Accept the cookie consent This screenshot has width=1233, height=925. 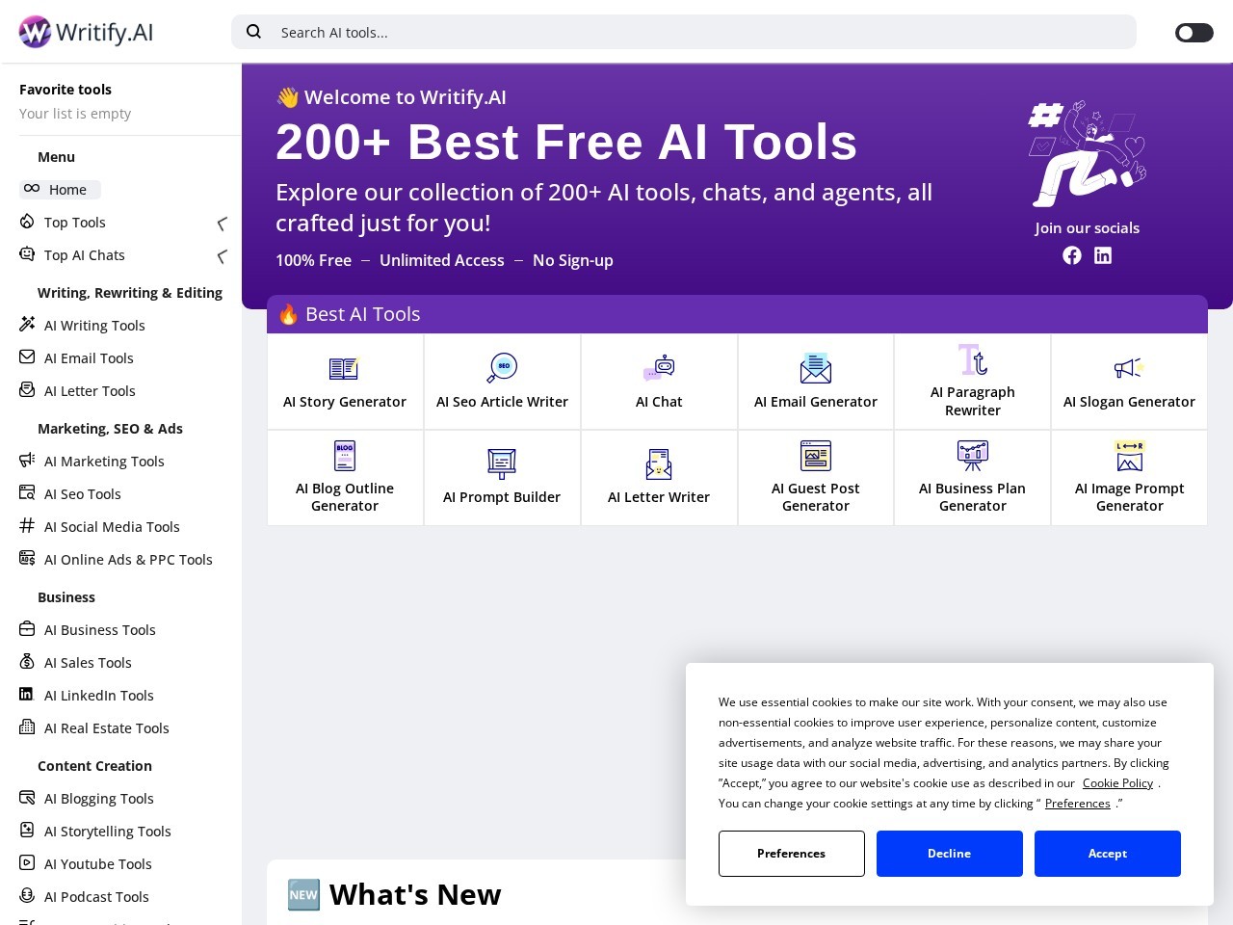tap(1107, 853)
